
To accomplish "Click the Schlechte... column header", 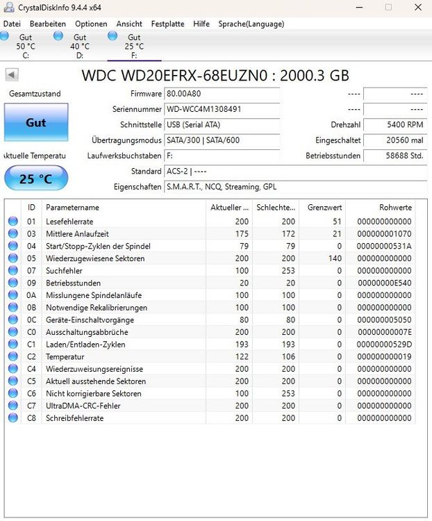I will (276, 207).
